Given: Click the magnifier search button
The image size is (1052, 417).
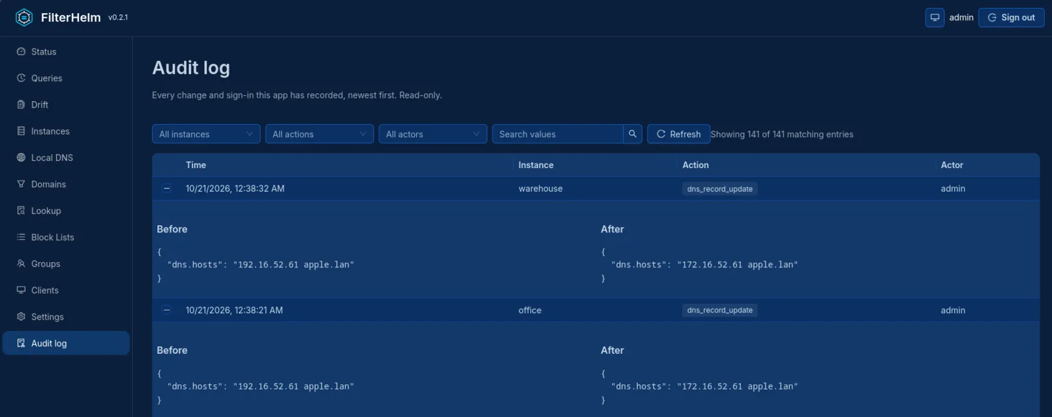Looking at the screenshot, I should [x=633, y=134].
